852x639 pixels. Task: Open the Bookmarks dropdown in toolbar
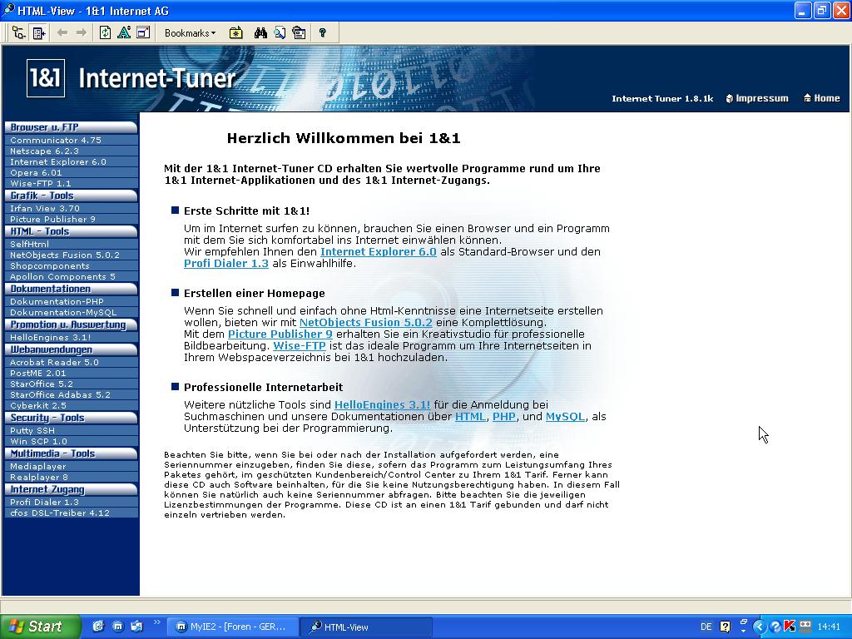[190, 33]
